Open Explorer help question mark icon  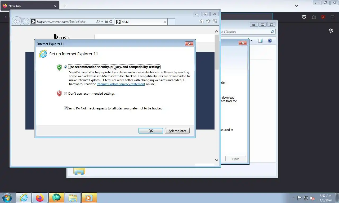pyautogui.click(x=270, y=41)
